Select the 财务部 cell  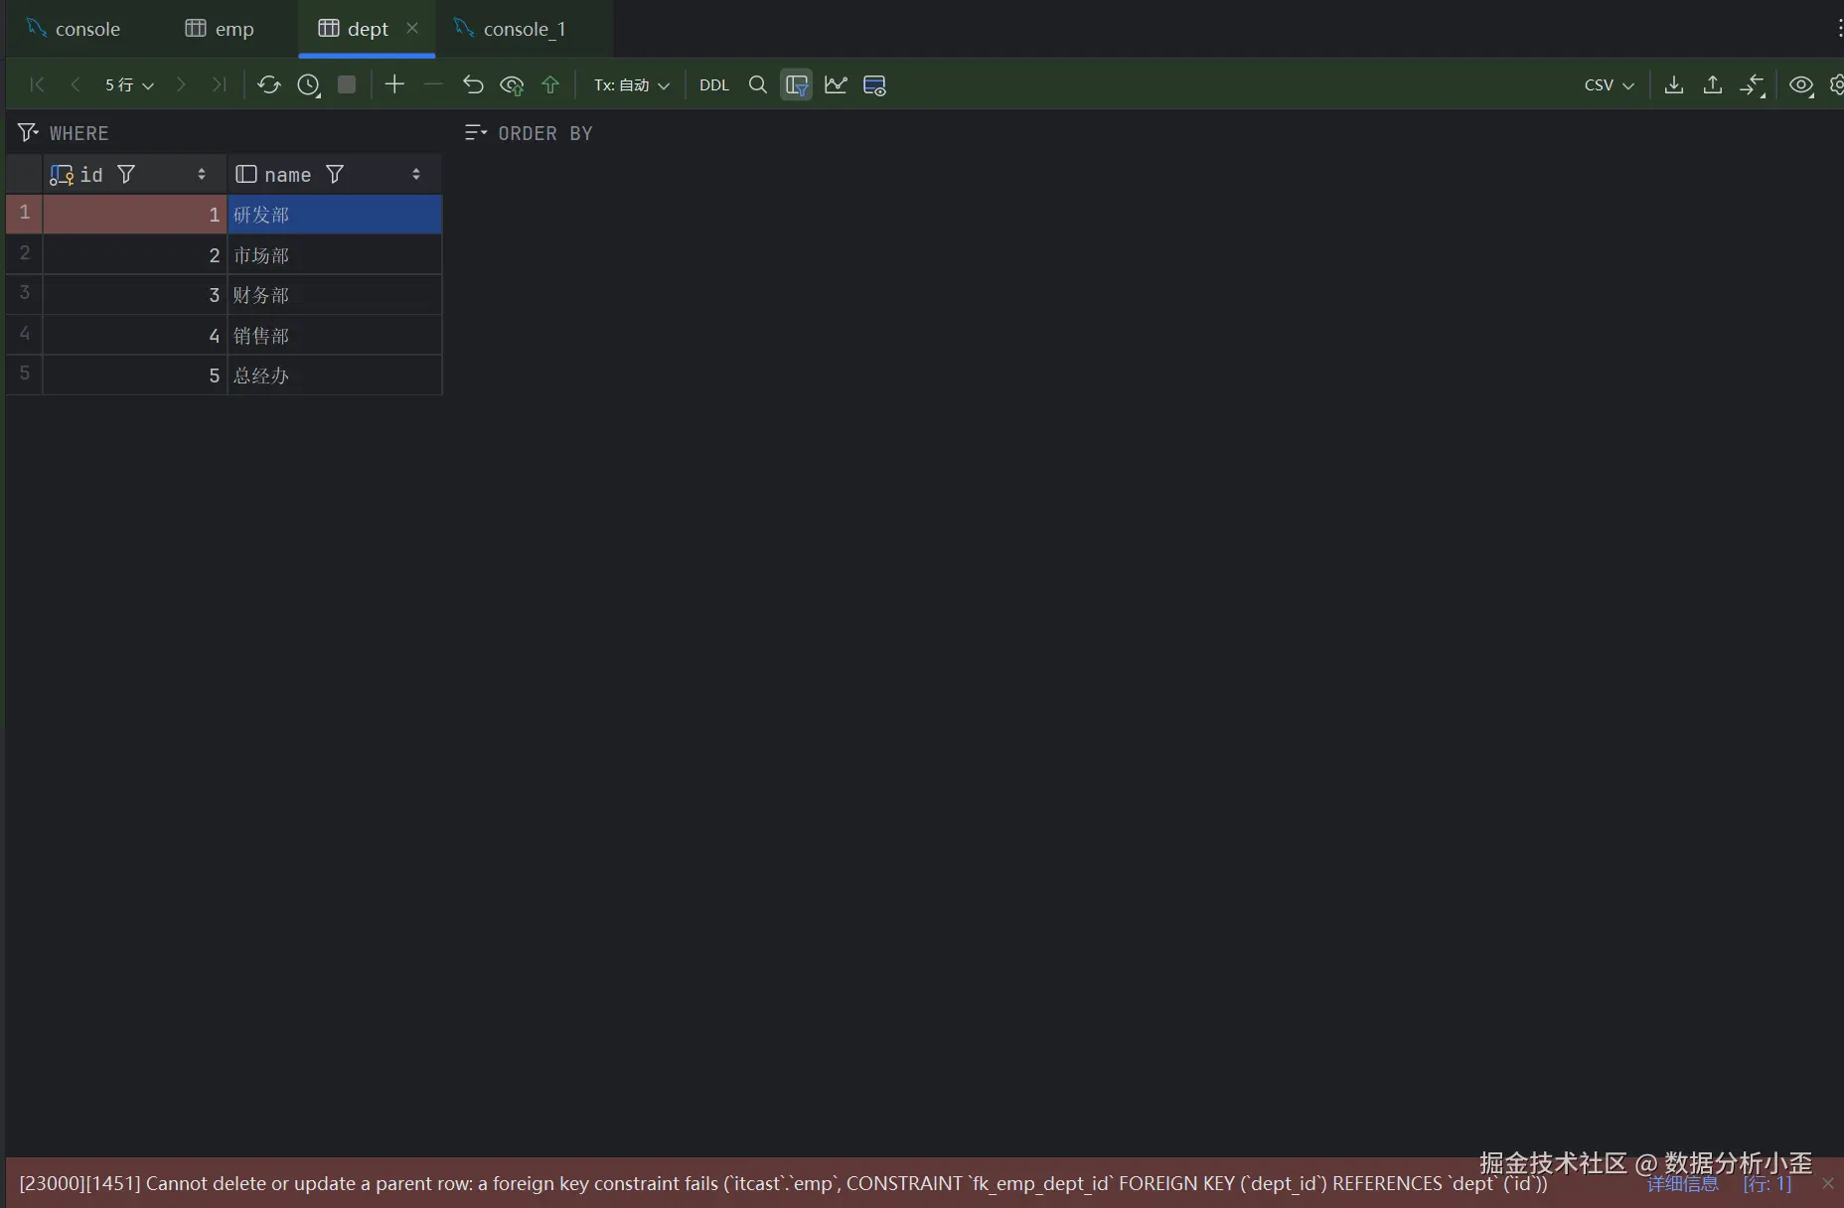335,295
